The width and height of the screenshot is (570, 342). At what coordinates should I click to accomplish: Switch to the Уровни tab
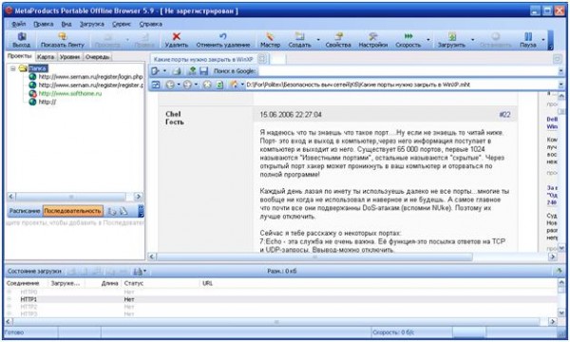69,57
